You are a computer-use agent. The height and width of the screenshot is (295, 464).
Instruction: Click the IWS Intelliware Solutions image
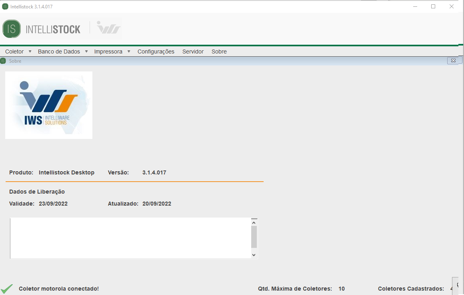point(49,105)
